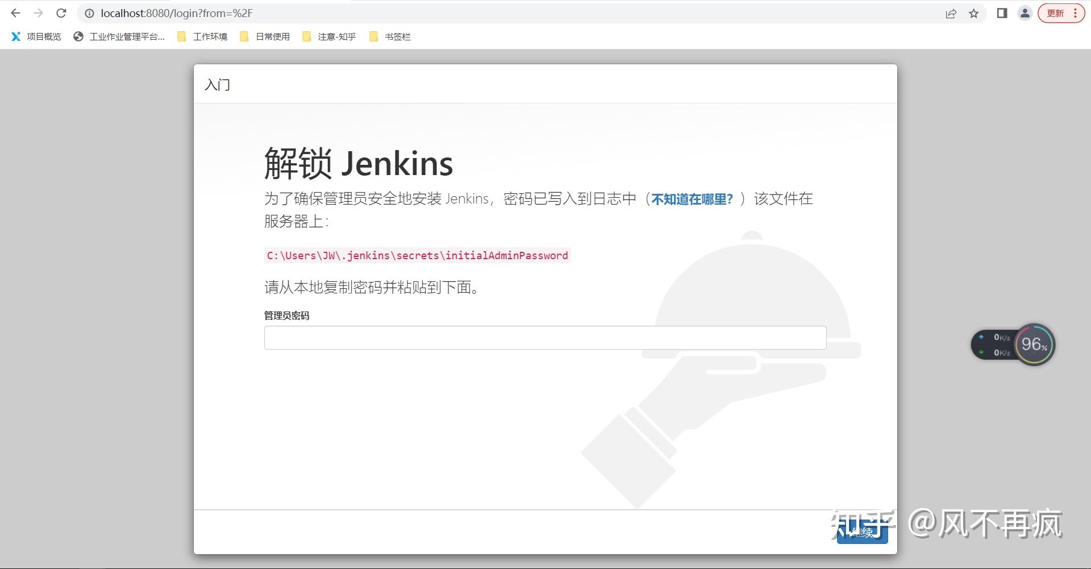Click inside the 管理员密码 password field
This screenshot has height=569, width=1091.
click(x=544, y=337)
